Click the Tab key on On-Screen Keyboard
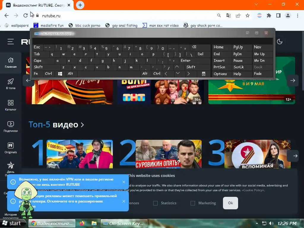This screenshot has width=304, height=228. (x=38, y=54)
